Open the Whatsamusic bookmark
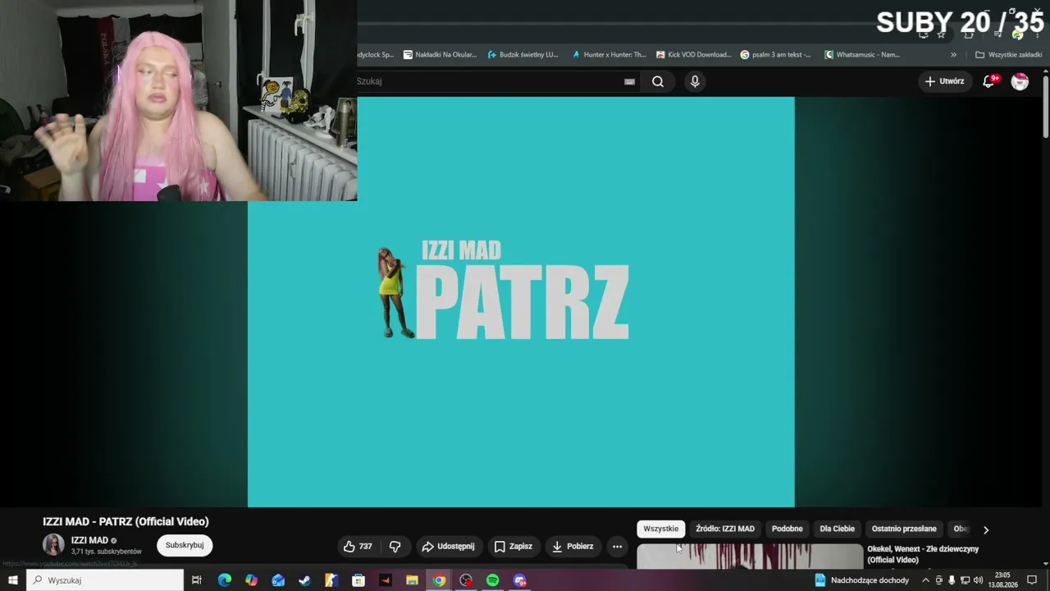The image size is (1050, 591). point(862,55)
